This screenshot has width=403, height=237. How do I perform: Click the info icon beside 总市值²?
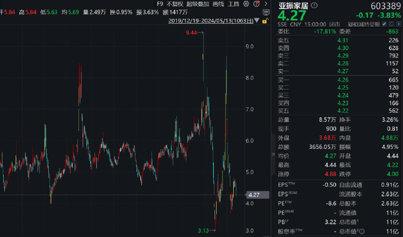[362, 231]
